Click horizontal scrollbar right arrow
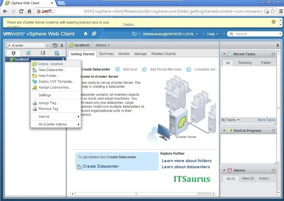Screen dimensions: 284x201 tap(213, 194)
